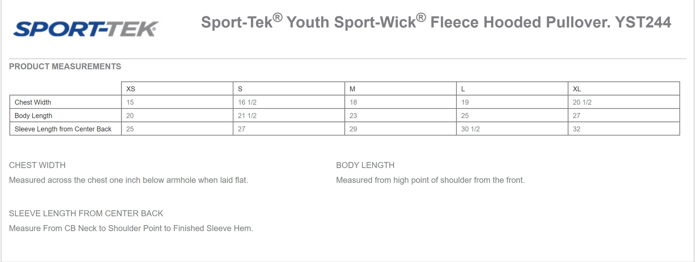Screen dimensions: 696x262
Task: Click the product title heading YST244
Action: point(436,22)
